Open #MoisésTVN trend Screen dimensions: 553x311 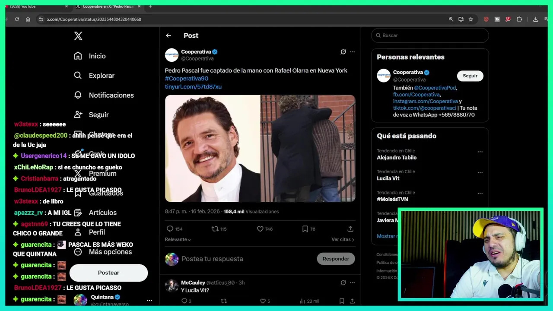(x=392, y=199)
